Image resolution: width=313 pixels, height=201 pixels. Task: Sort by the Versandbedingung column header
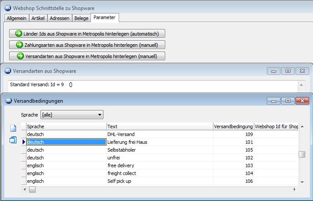[x=233, y=126]
